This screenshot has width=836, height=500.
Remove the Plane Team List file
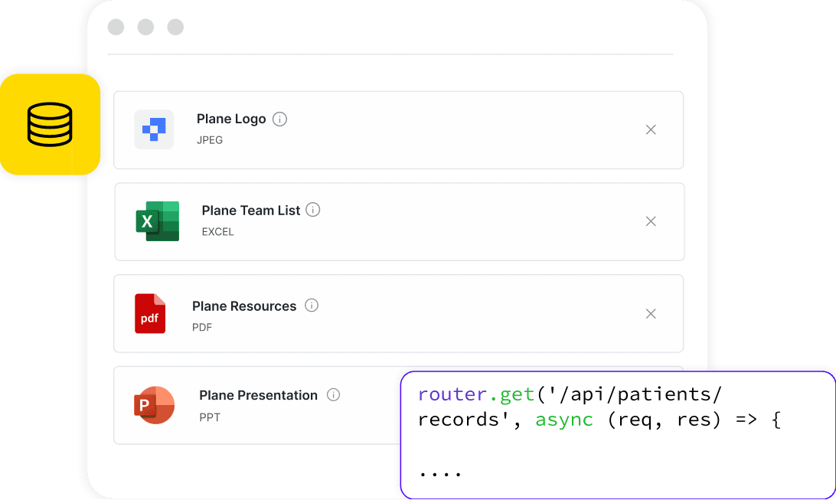tap(651, 221)
